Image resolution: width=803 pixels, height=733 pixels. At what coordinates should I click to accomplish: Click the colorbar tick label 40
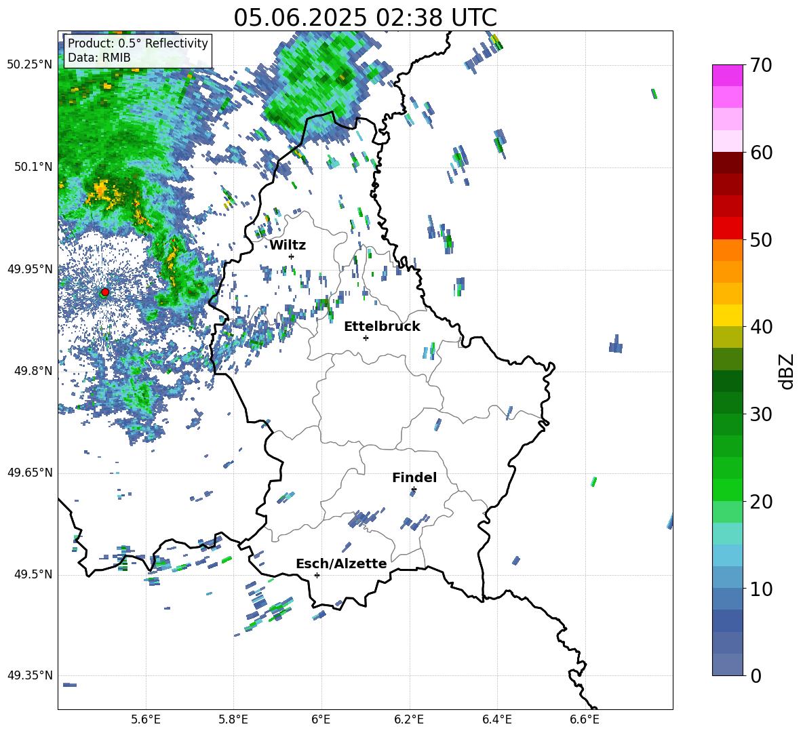pyautogui.click(x=761, y=327)
